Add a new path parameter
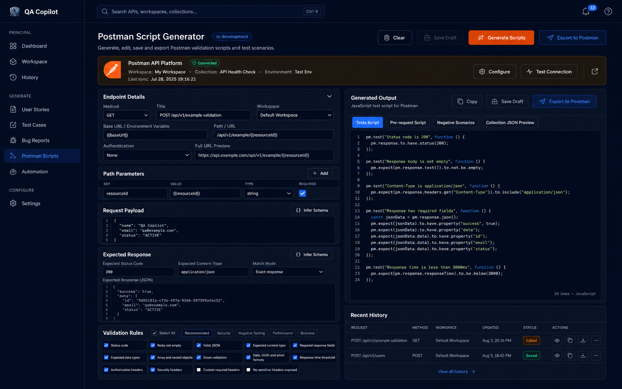 pyautogui.click(x=320, y=173)
